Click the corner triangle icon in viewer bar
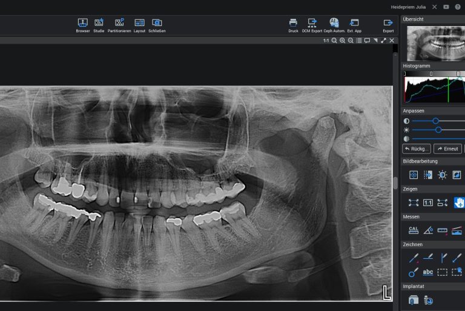 pos(375,41)
